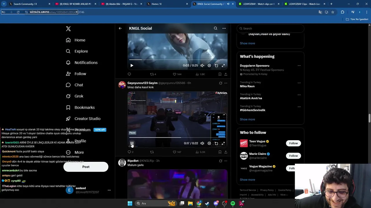Go back with KNGL Social header arrow

120,28
